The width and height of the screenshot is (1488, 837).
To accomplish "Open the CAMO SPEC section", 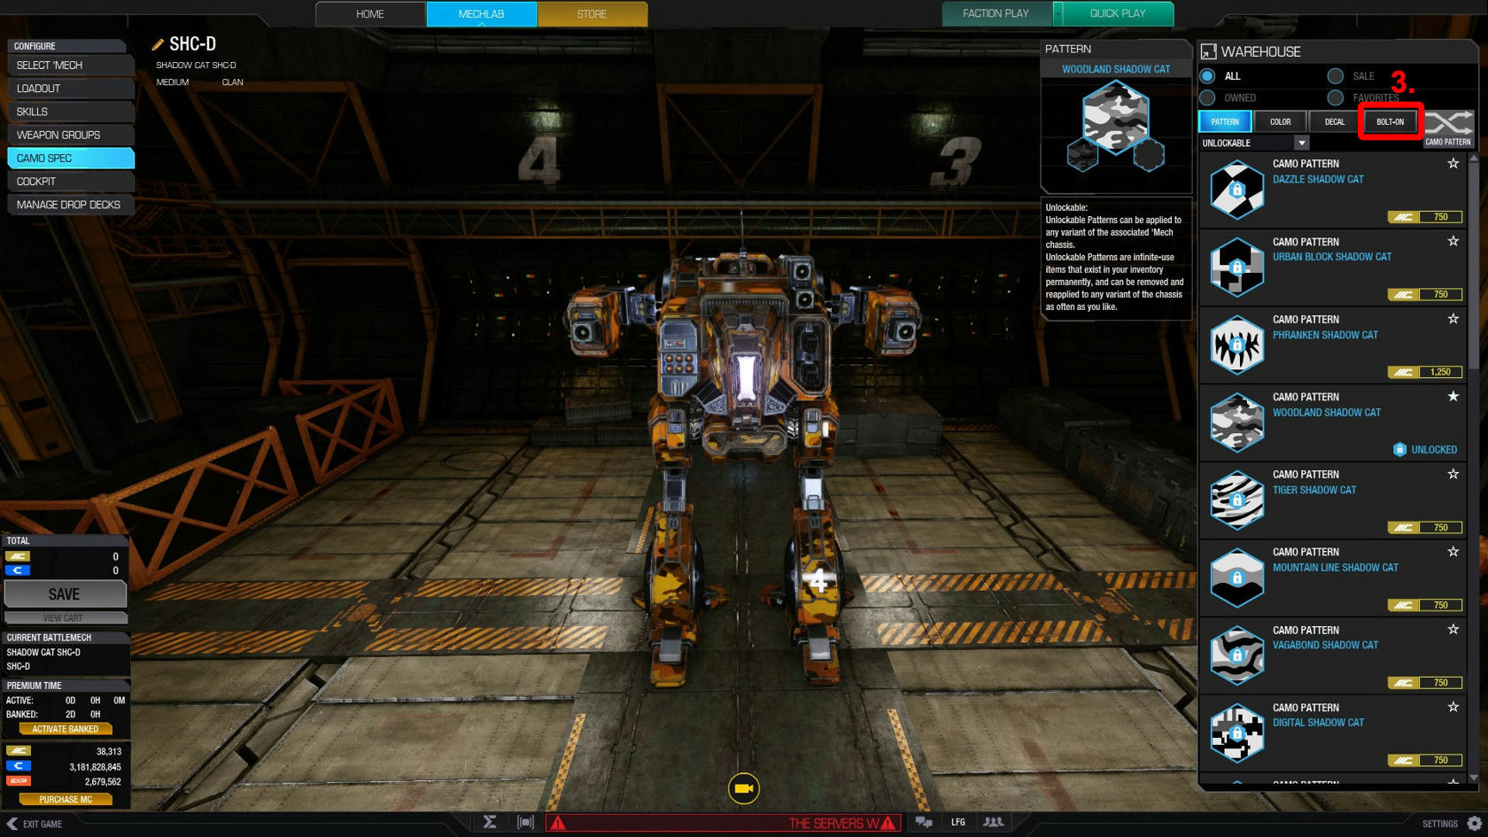I will pyautogui.click(x=70, y=158).
